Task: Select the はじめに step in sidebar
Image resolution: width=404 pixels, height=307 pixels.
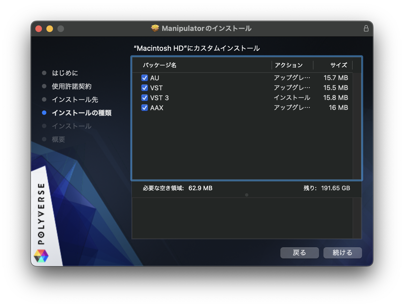Action: click(x=65, y=73)
